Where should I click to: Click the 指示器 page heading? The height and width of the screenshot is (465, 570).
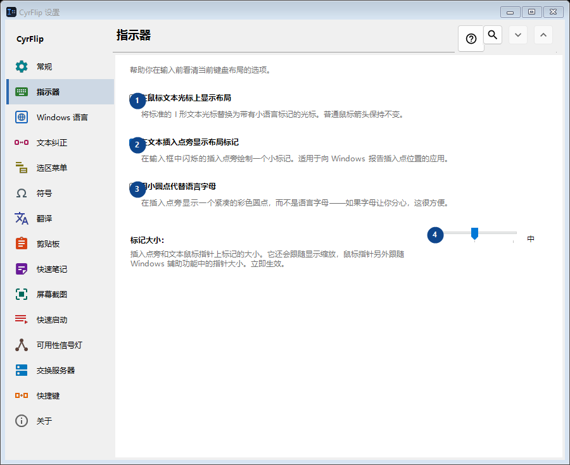coord(134,35)
